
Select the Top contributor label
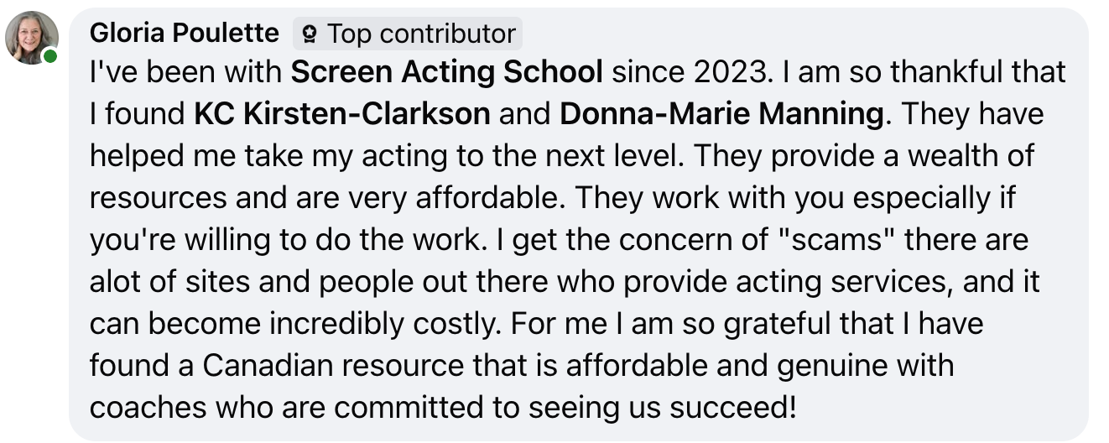coord(420,34)
